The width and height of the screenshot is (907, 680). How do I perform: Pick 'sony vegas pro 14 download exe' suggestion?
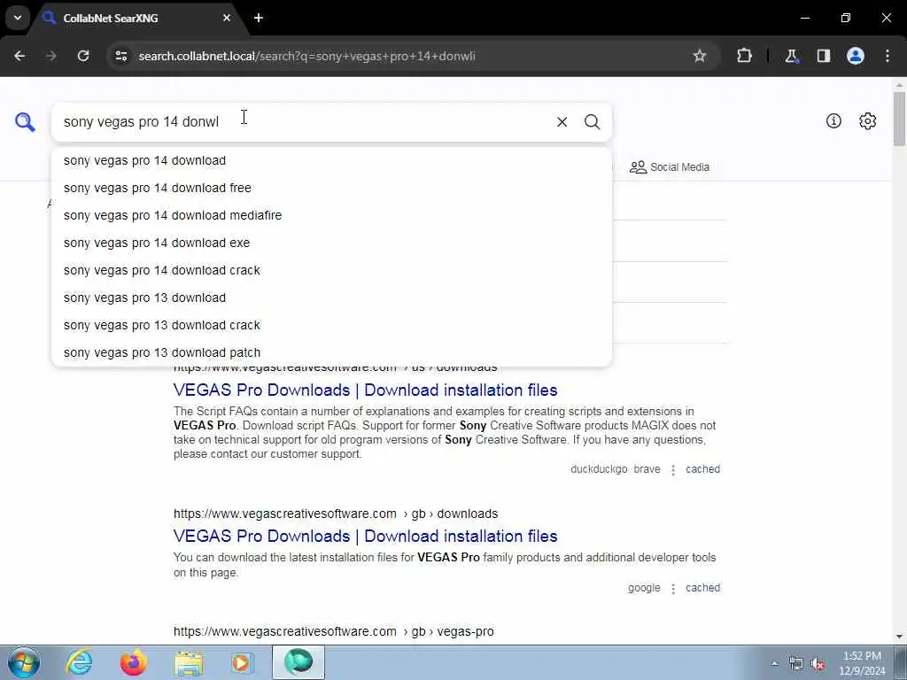coord(331,243)
